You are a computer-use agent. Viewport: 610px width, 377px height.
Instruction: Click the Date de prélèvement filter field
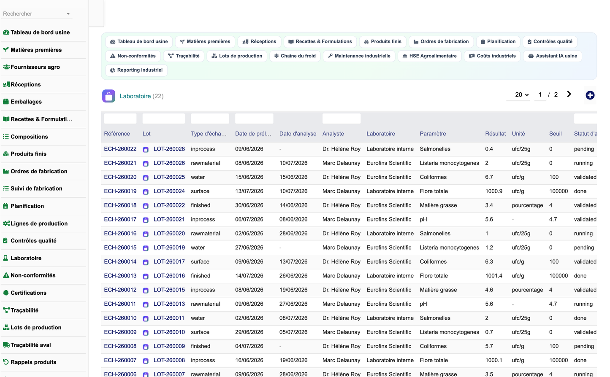coord(254,118)
